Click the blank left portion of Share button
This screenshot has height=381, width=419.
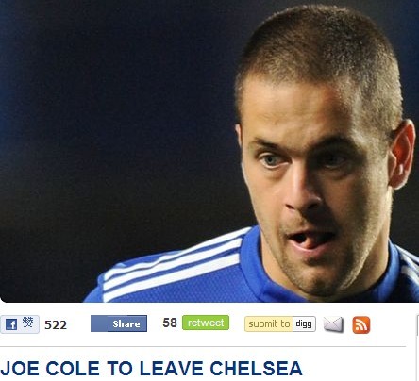pos(99,323)
